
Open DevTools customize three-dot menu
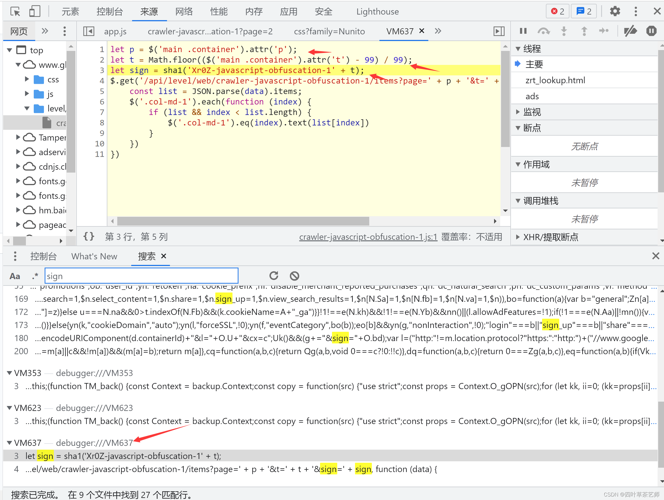click(x=635, y=11)
